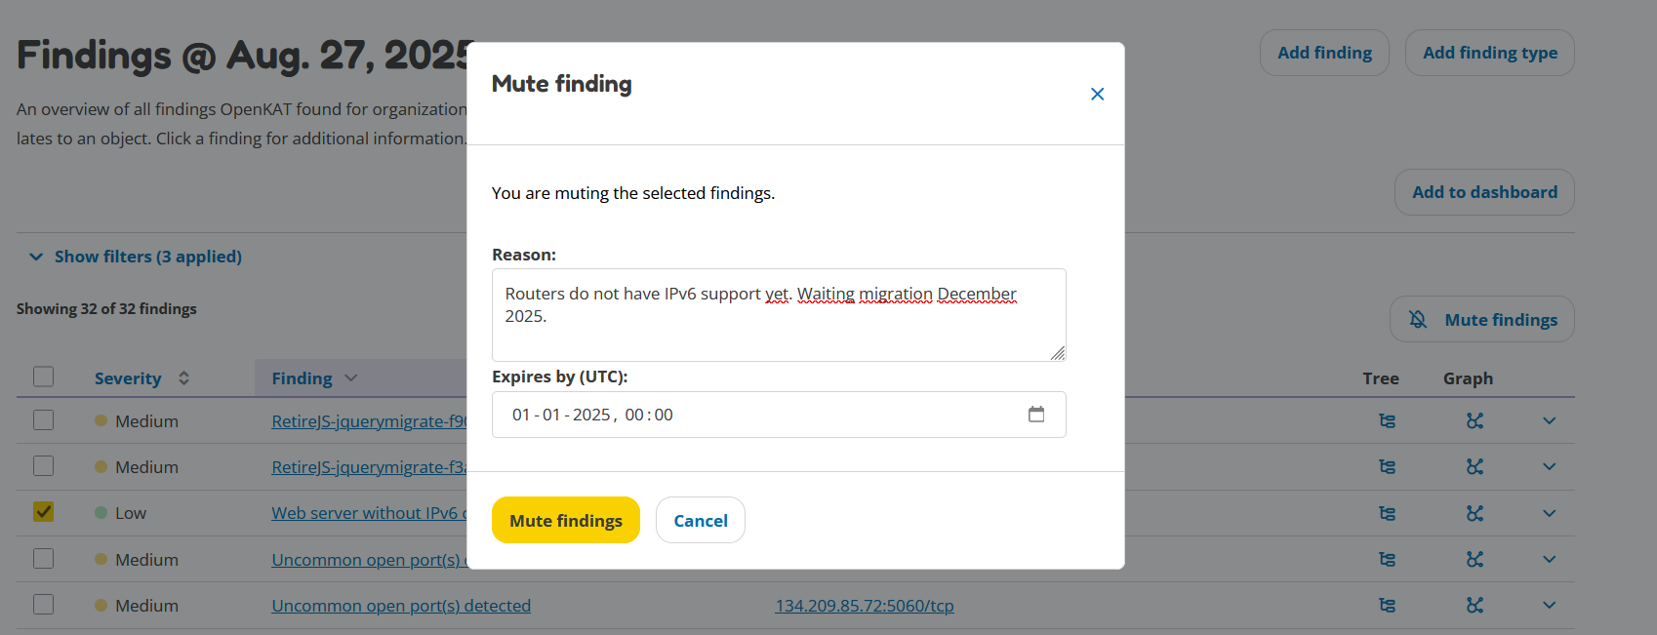1657x635 pixels.
Task: Sort findings using Severity sort arrows
Action: pyautogui.click(x=183, y=378)
